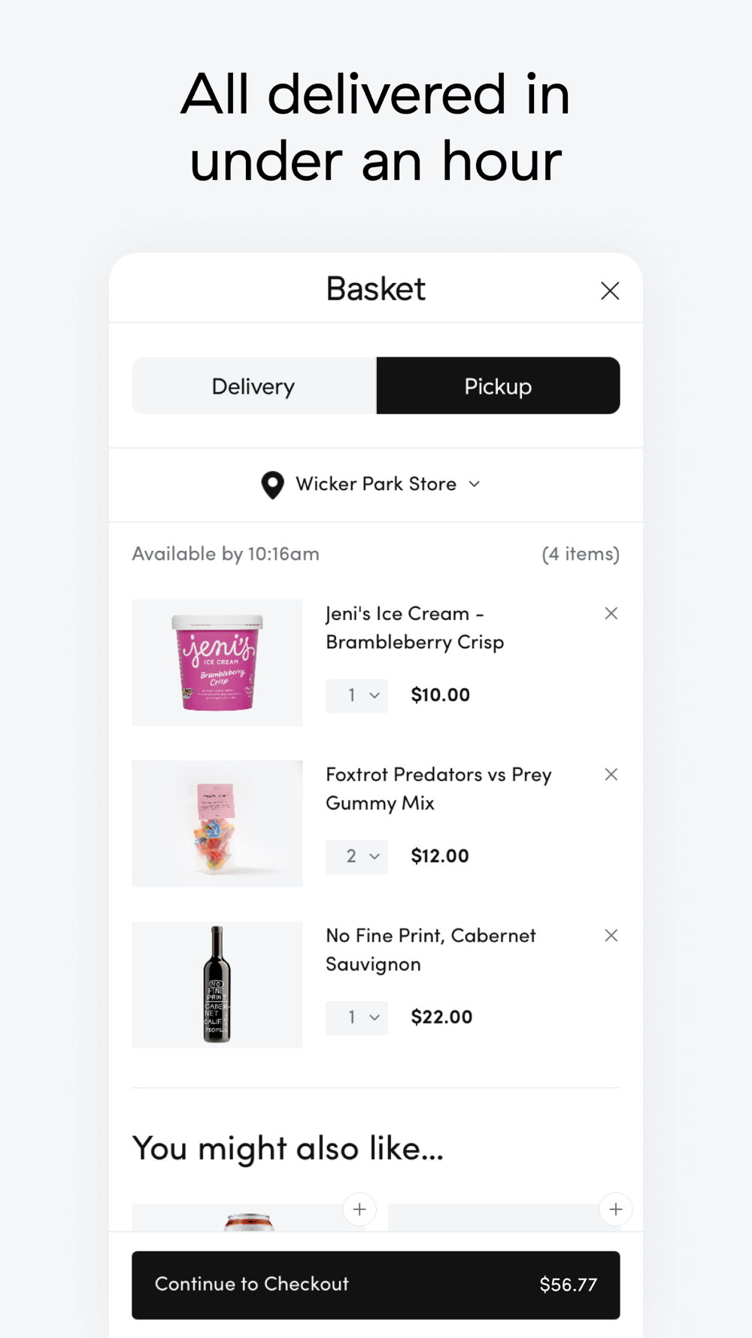Open first suggested product with can image
This screenshot has width=752, height=1338.
coord(248,1218)
